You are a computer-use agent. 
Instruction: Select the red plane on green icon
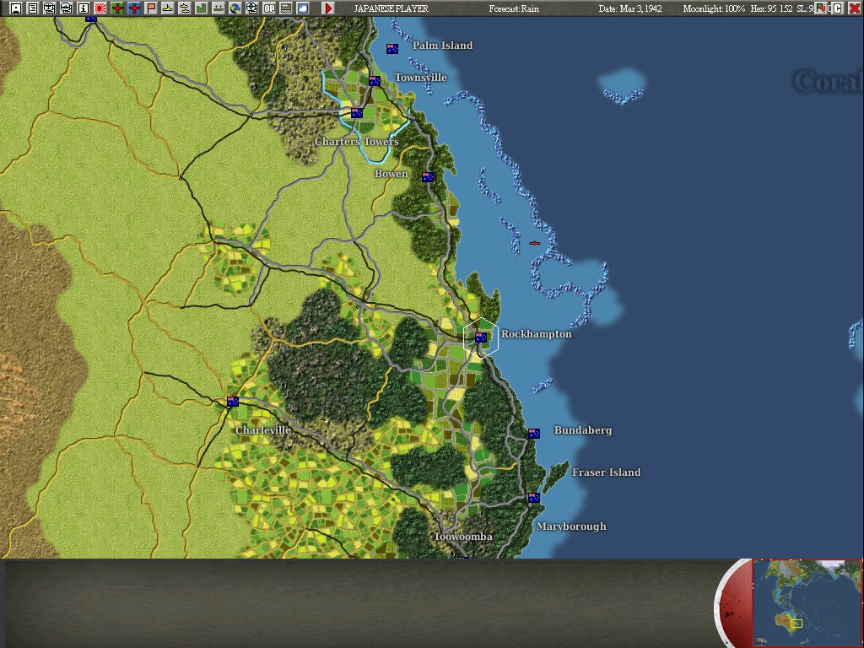(x=116, y=8)
